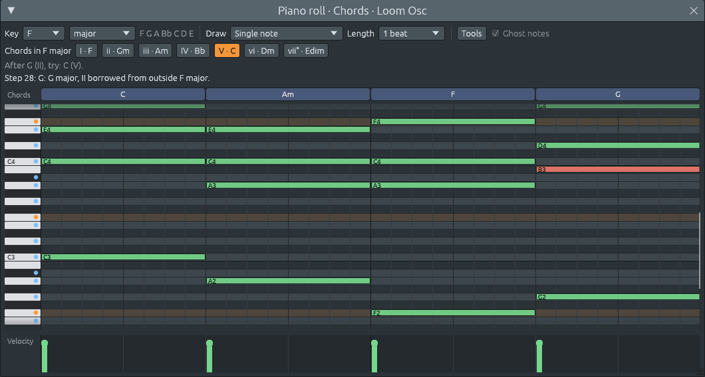Insert the vi · Dm chord

(261, 50)
